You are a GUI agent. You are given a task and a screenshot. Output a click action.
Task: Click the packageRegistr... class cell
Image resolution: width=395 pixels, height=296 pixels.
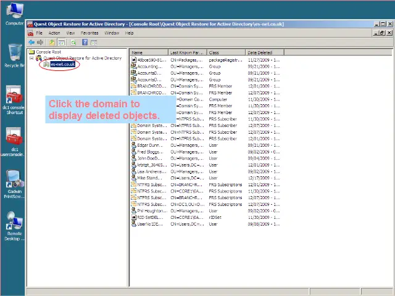coord(225,60)
